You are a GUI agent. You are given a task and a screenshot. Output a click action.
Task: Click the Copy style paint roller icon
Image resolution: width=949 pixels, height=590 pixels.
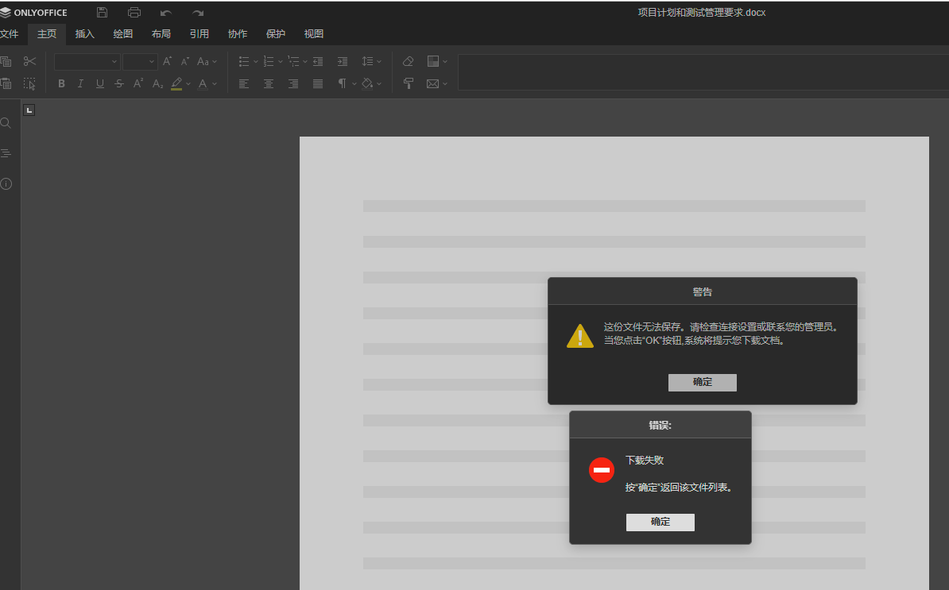(408, 83)
